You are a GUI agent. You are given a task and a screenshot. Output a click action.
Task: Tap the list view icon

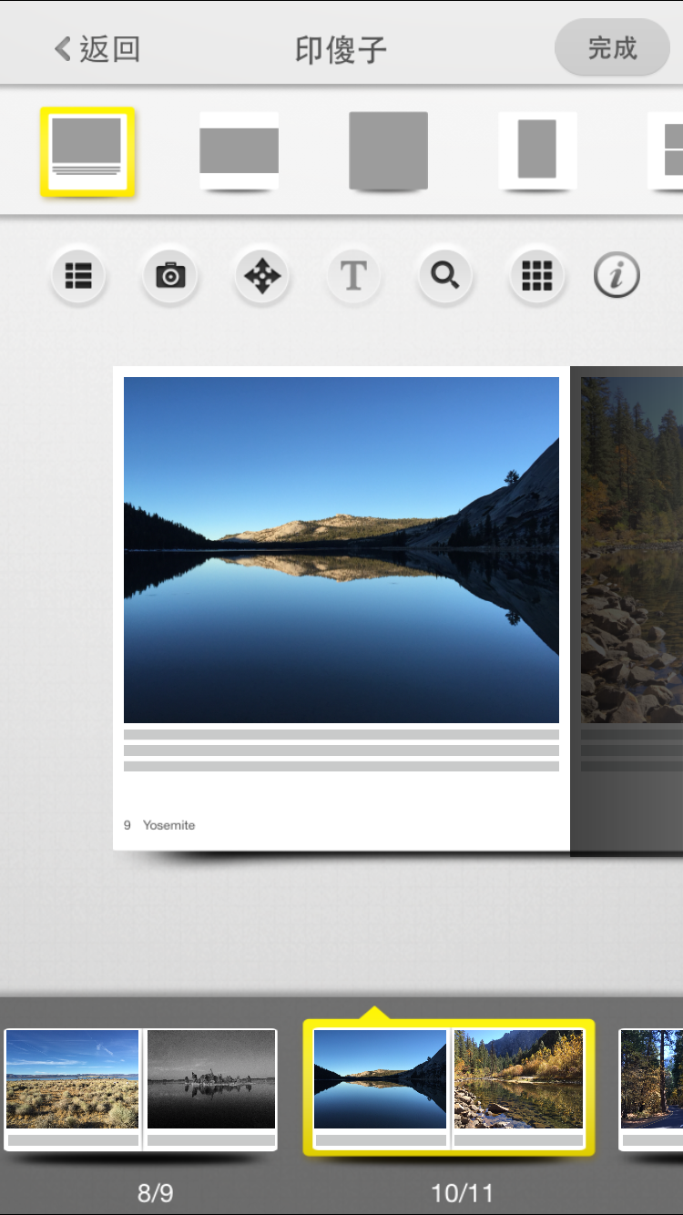(x=78, y=275)
